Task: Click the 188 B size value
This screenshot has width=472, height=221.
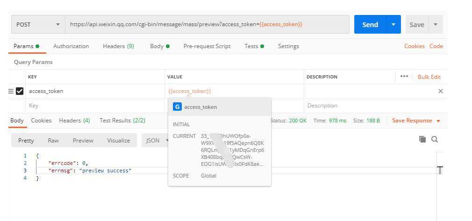Action: pyautogui.click(x=373, y=121)
